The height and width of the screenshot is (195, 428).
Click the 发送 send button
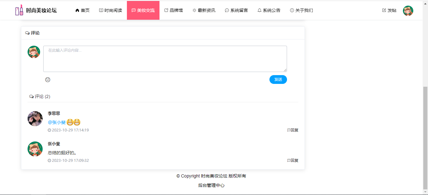(278, 80)
